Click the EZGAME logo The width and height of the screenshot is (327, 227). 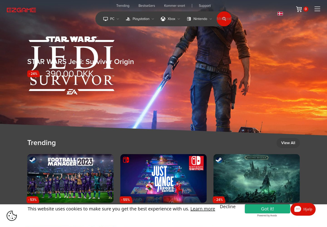point(21,10)
